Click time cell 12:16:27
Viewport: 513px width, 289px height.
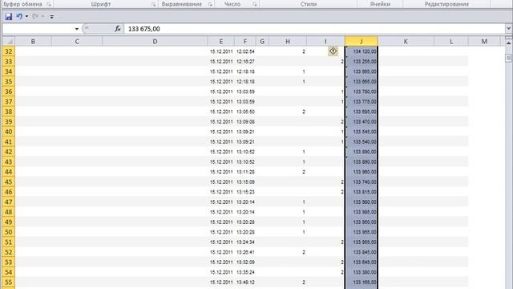(x=245, y=62)
